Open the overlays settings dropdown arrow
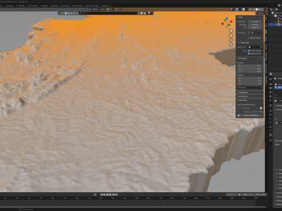 point(247,9)
